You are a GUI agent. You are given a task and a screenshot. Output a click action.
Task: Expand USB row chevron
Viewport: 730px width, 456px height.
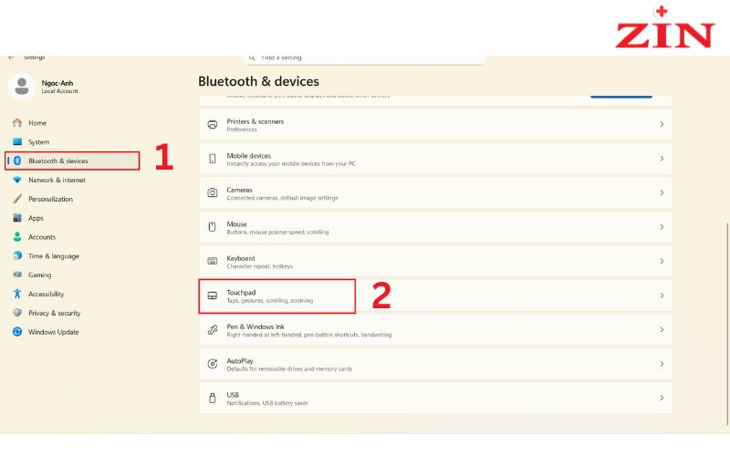click(662, 398)
